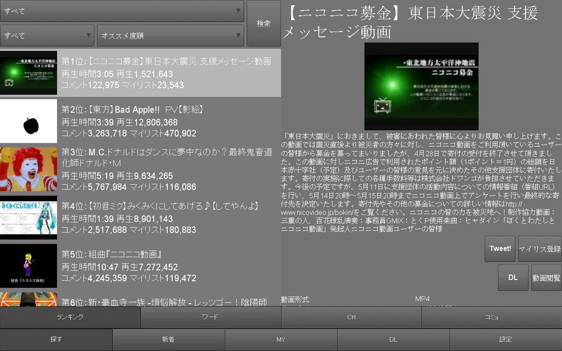This screenshot has height=351, width=562.
Task: Select 第3位 M.C.ドナルド video title
Action: pos(167,157)
